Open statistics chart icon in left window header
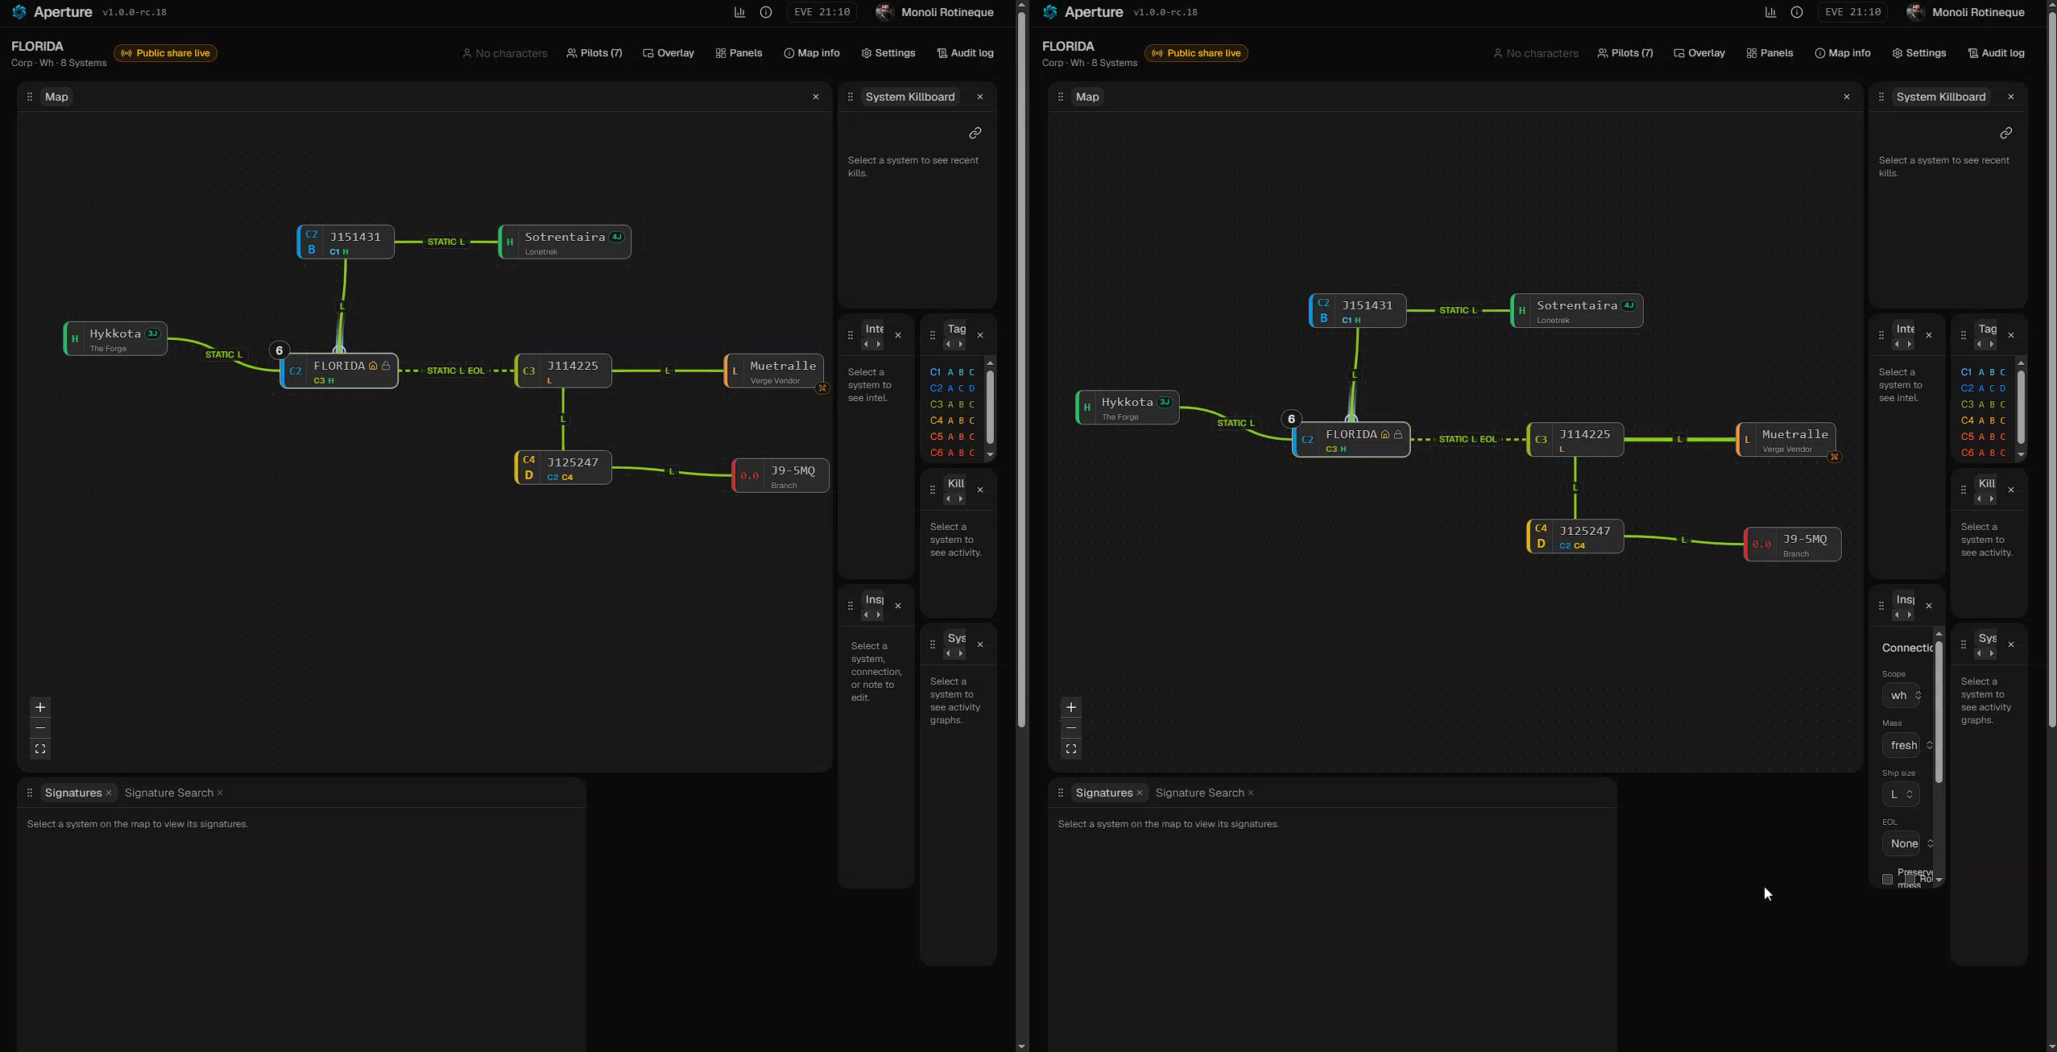Viewport: 2057px width, 1052px height. coord(739,12)
